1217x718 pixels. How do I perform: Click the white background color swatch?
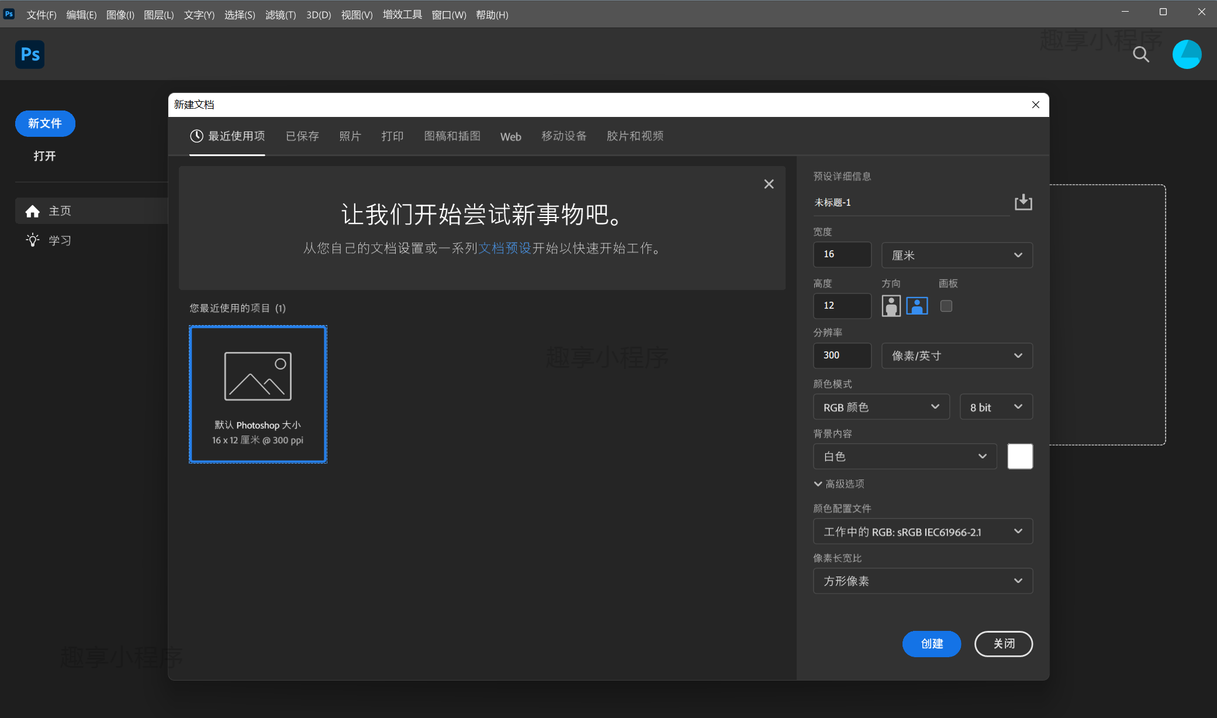pyautogui.click(x=1020, y=456)
